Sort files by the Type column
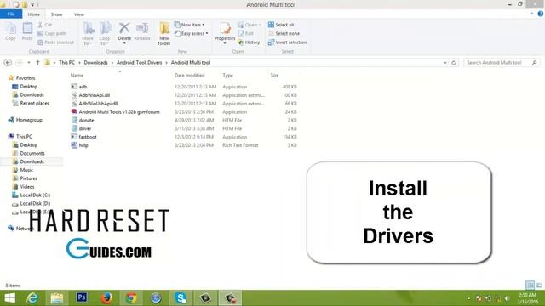The image size is (545, 306). point(228,76)
